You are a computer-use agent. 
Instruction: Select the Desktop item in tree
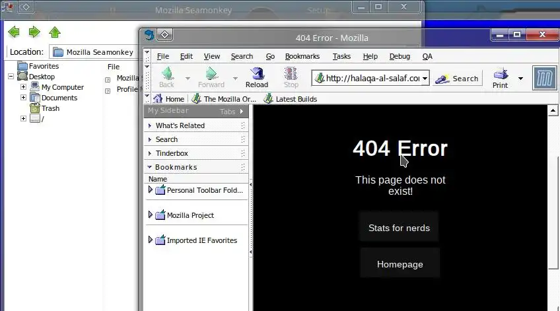42,77
